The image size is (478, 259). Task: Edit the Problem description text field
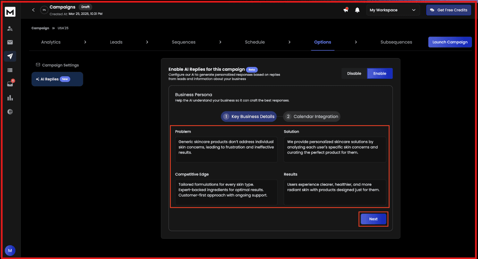(226, 149)
